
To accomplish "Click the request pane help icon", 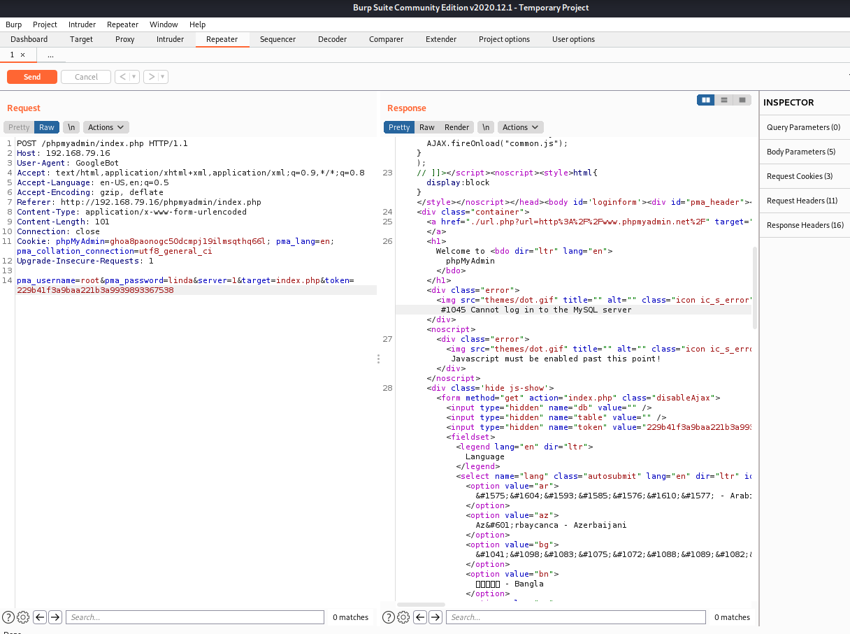I will pyautogui.click(x=8, y=617).
